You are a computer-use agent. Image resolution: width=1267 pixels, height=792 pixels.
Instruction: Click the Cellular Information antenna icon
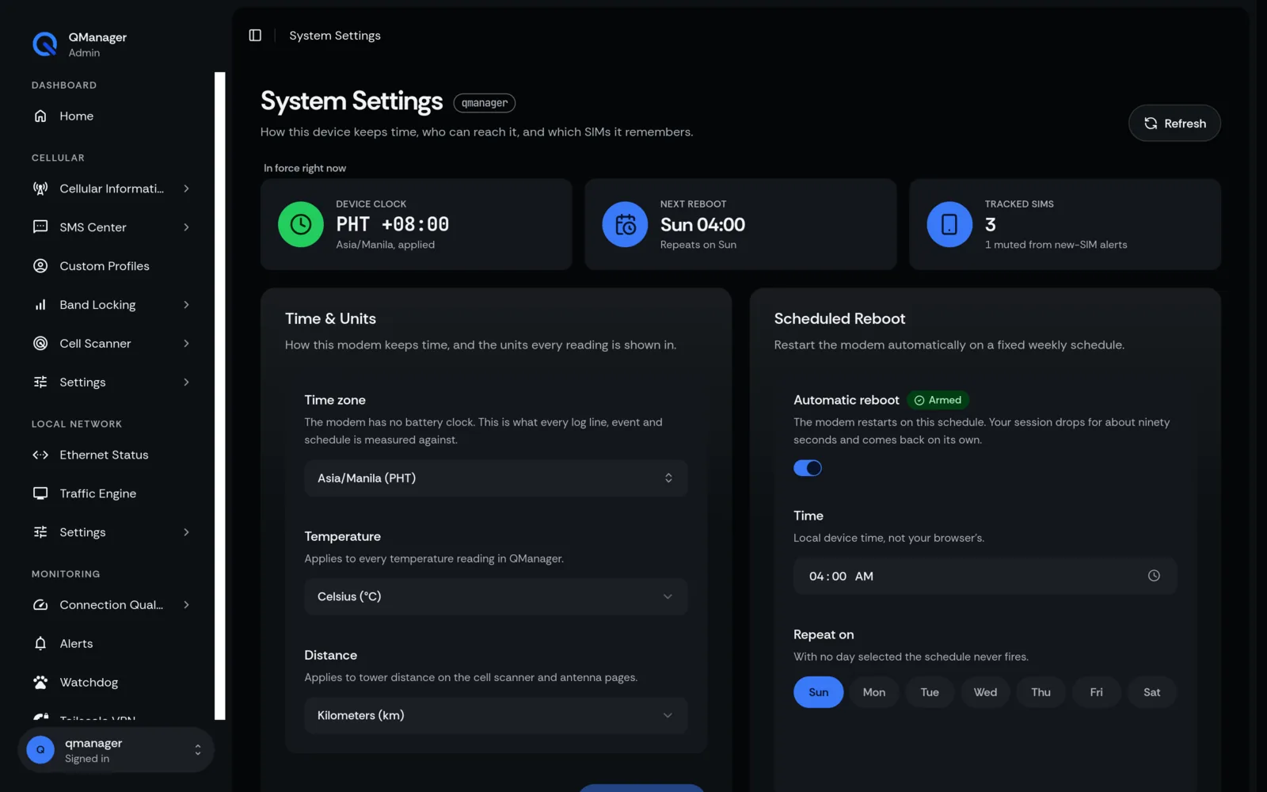[40, 188]
